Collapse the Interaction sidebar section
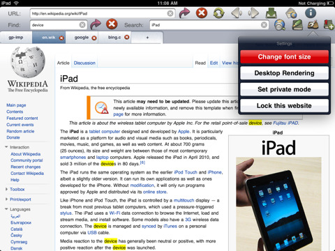Image resolution: width=335 pixels, height=251 pixels. [6, 147]
